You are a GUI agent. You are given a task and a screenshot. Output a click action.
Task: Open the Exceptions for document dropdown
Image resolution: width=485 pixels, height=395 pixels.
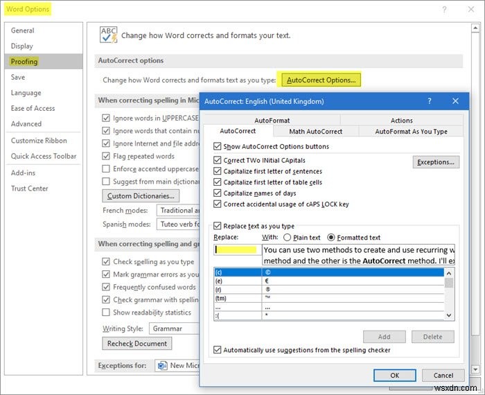177,366
